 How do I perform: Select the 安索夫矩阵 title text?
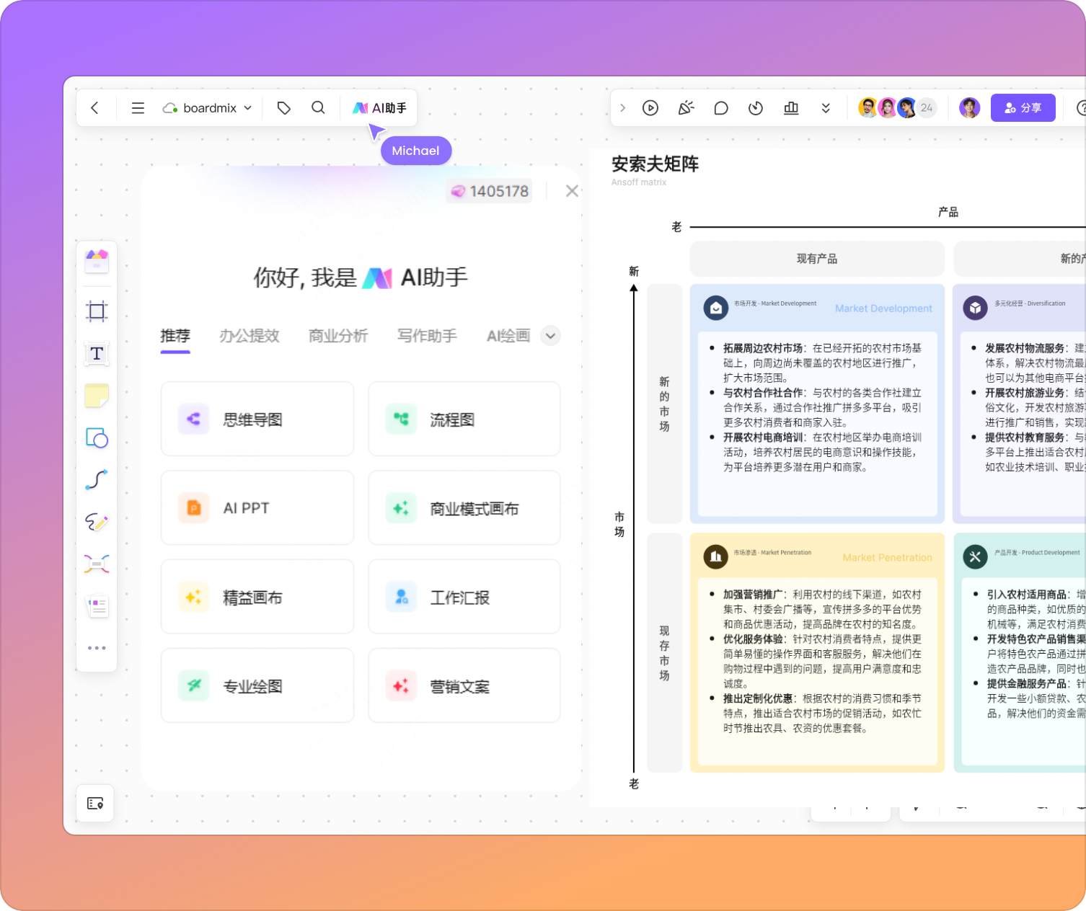(x=655, y=164)
